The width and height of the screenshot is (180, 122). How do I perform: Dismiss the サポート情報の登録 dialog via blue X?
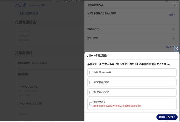(x=176, y=49)
